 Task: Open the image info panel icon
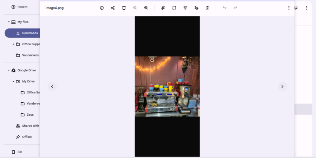(102, 8)
